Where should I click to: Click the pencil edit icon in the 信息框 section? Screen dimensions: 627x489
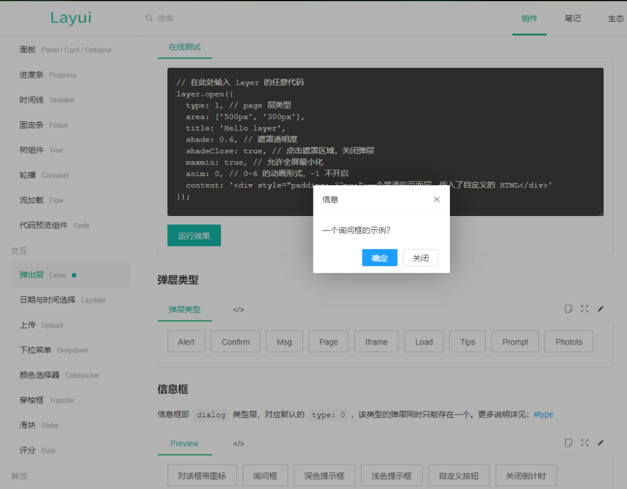601,443
